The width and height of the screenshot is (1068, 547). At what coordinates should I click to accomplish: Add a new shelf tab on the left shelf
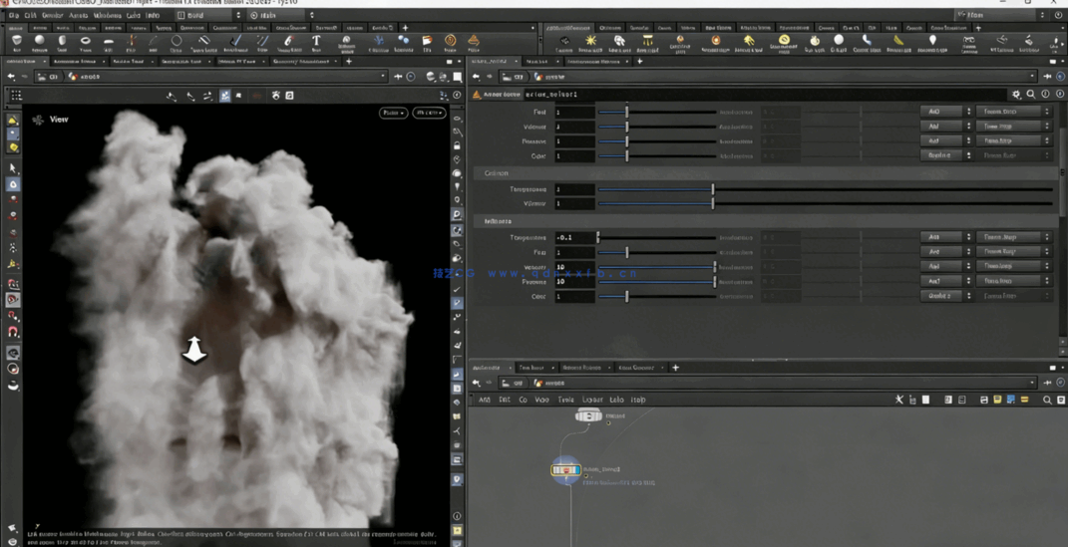(405, 28)
